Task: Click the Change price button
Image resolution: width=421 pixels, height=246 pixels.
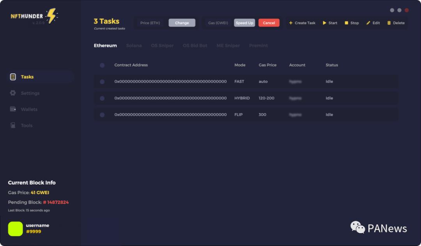Action: tap(182, 23)
